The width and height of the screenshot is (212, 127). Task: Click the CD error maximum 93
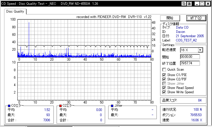click(x=48, y=115)
